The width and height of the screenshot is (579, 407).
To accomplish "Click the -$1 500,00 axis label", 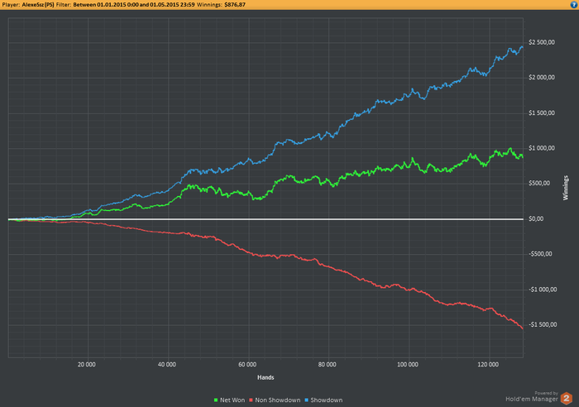I will 543,324.
